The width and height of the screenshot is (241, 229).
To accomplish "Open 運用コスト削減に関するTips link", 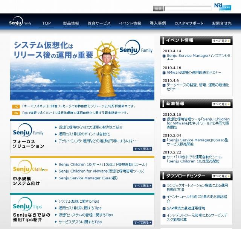I will coord(80,208).
